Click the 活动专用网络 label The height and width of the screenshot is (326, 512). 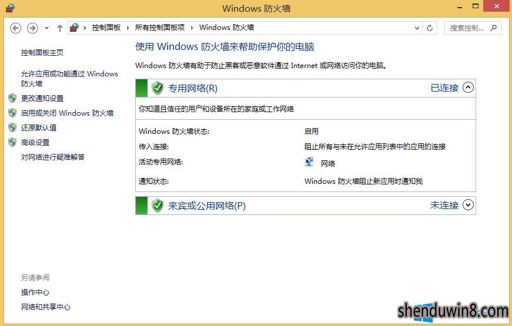click(x=160, y=162)
